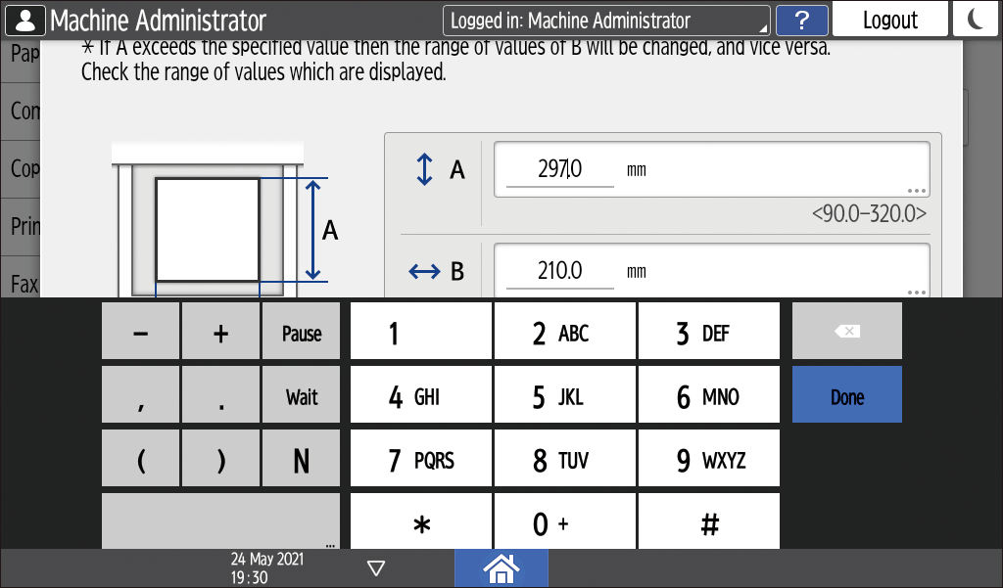Tap the down triangle to hide keyboard
The height and width of the screenshot is (588, 1003).
[x=376, y=568]
